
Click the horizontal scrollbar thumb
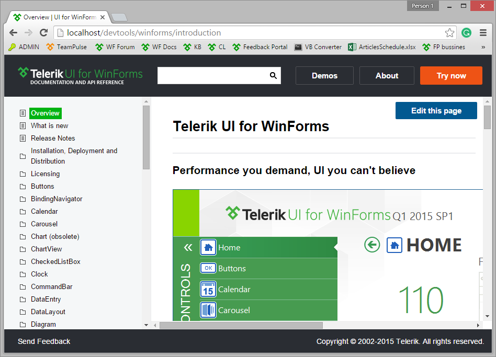pyautogui.click(x=241, y=325)
